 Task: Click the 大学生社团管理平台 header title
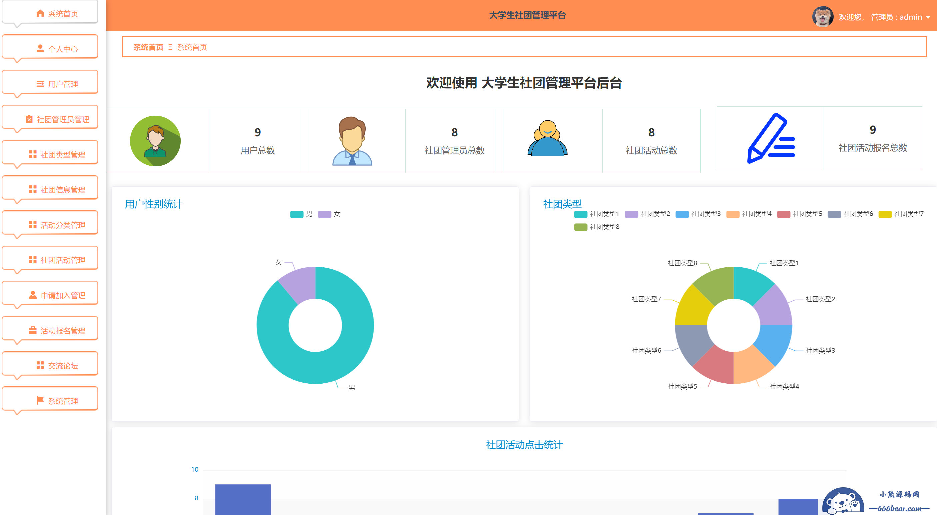pos(527,15)
